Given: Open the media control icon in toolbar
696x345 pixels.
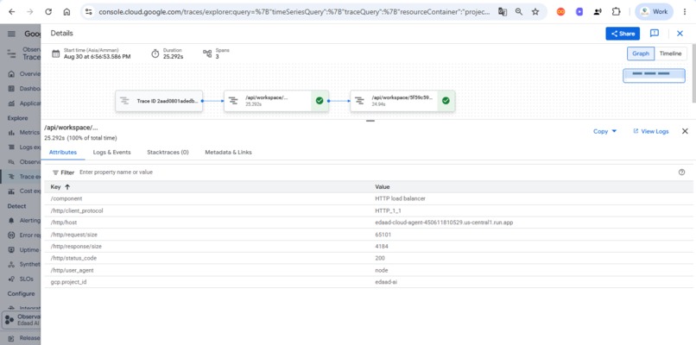Looking at the screenshot, I should tap(598, 12).
